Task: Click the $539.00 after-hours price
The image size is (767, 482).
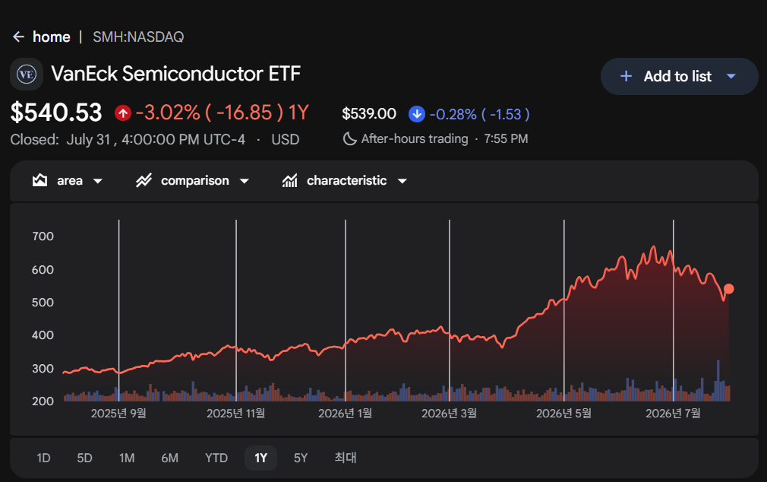Action: [369, 114]
